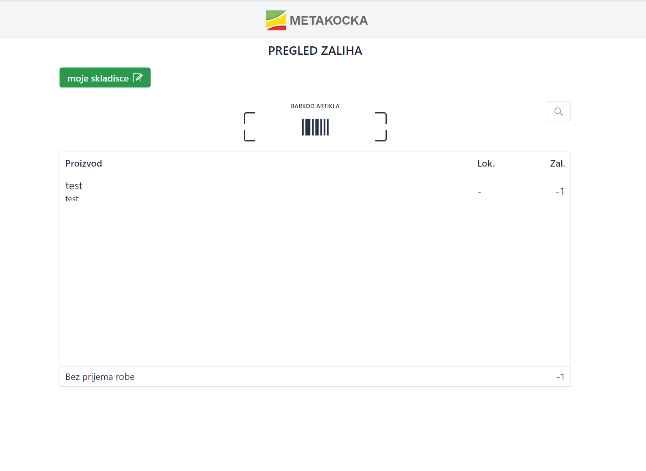Viewport: 646px width, 471px height.
Task: Click the Proizvod column header
Action: pos(84,163)
